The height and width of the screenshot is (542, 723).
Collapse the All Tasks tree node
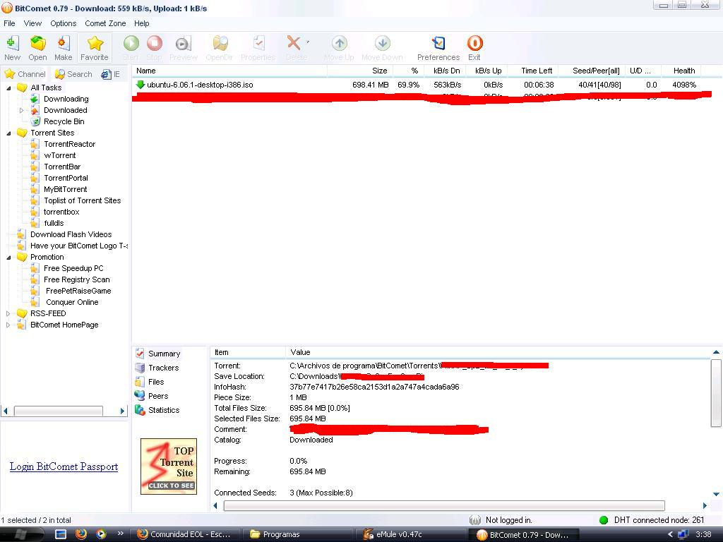click(8, 88)
